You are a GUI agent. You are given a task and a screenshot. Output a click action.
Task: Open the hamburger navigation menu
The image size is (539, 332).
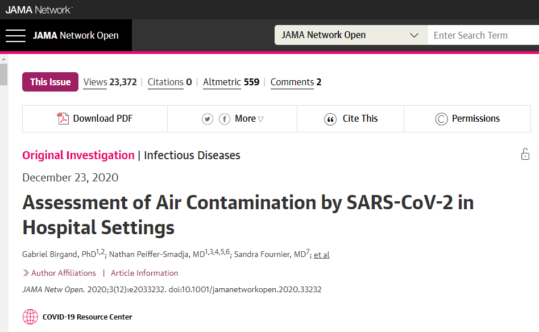click(x=16, y=35)
